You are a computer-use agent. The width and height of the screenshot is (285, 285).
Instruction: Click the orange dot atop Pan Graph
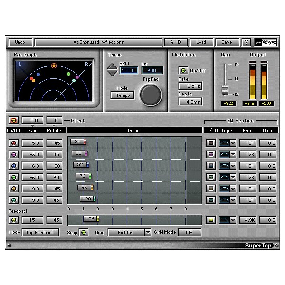tap(54, 66)
